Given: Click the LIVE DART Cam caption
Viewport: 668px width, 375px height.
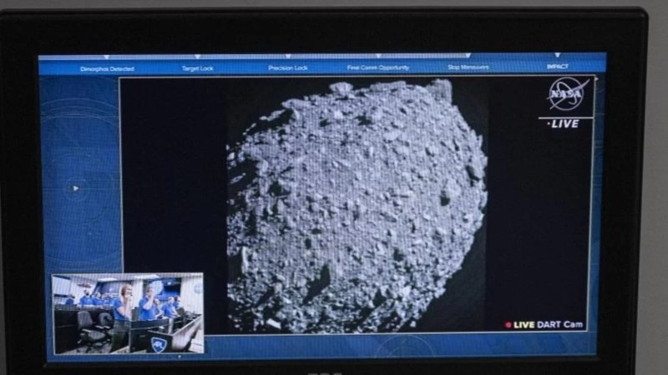Looking at the screenshot, I should coord(548,325).
